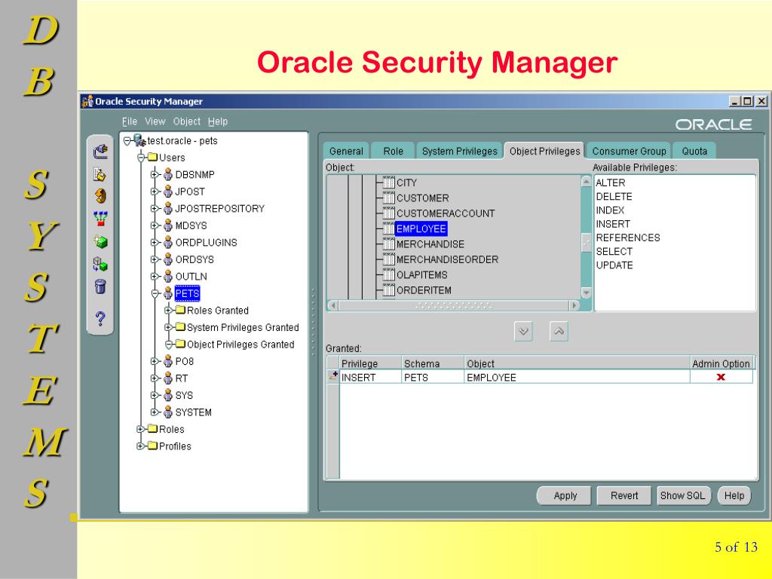The width and height of the screenshot is (772, 579).
Task: Click scroll down arrow in Object list
Action: pyautogui.click(x=586, y=293)
